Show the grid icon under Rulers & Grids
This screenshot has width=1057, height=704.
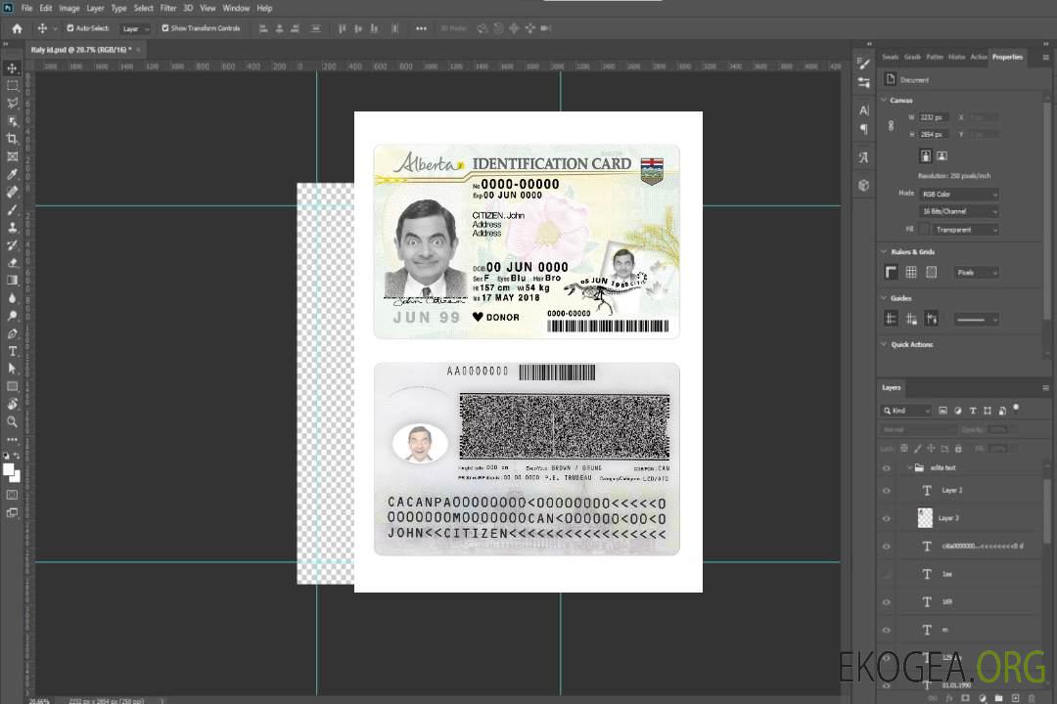click(911, 272)
